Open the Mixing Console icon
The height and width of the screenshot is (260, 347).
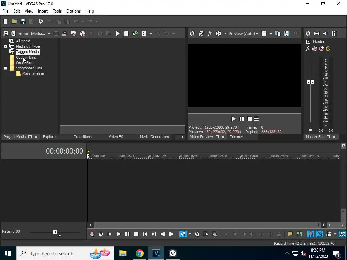(x=334, y=34)
